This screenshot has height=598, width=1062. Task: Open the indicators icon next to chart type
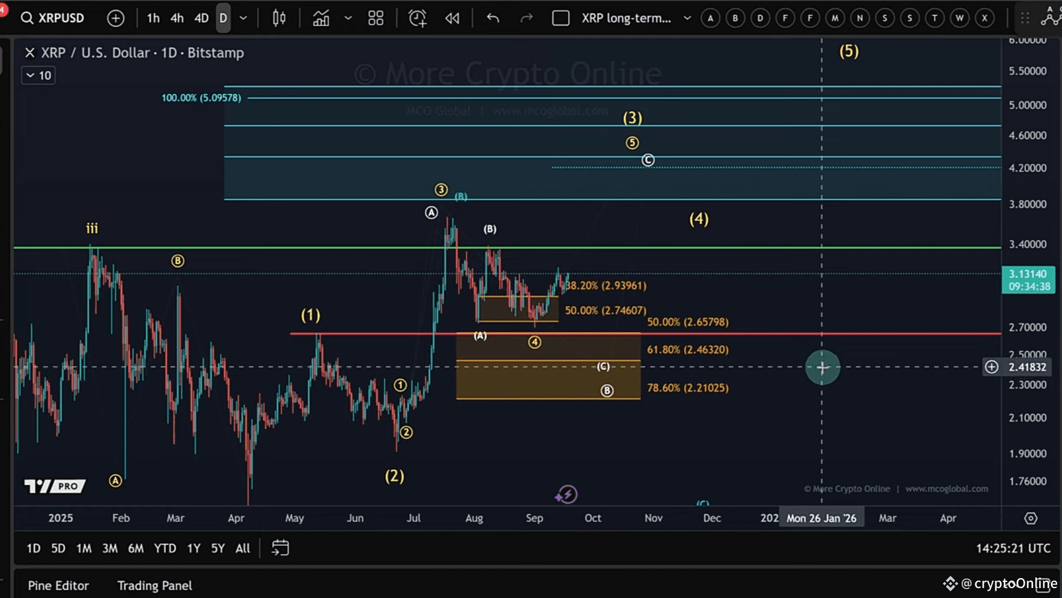click(322, 17)
